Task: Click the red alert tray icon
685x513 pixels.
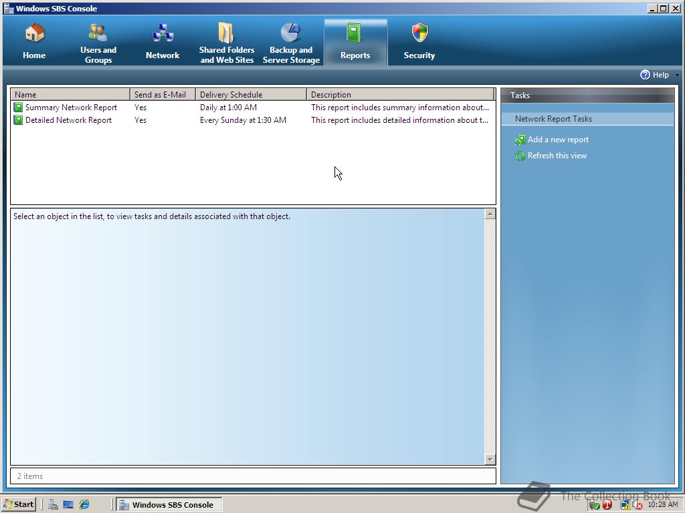Action: tap(607, 505)
